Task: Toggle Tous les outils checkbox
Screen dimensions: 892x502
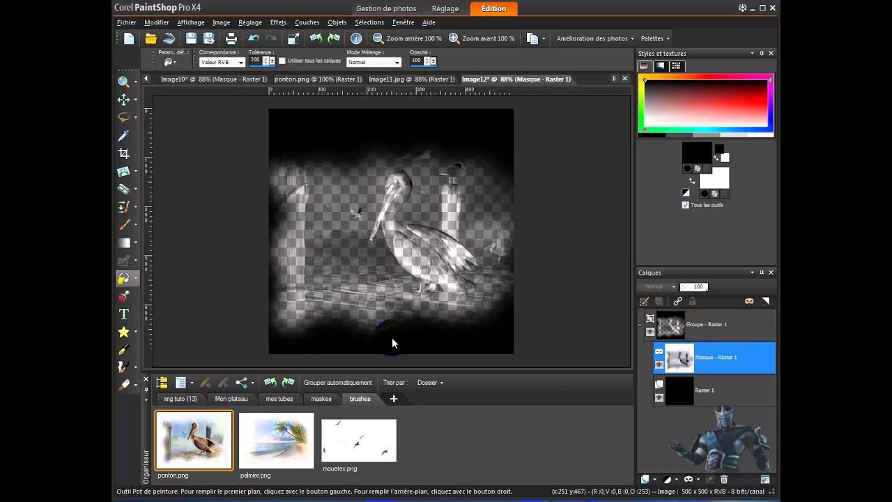Action: coord(685,205)
